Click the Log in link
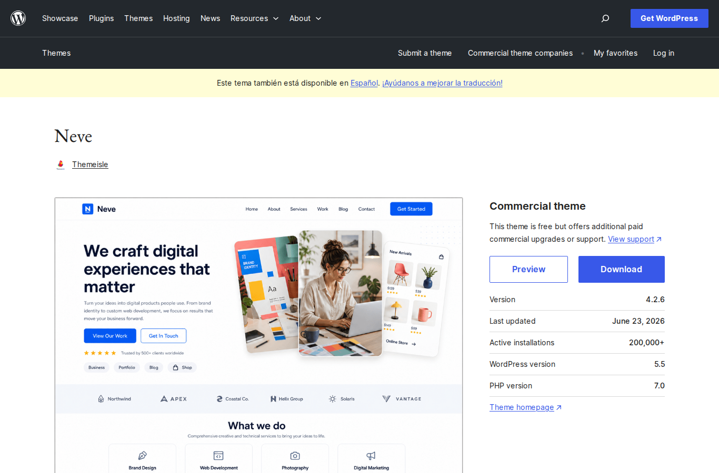Image resolution: width=719 pixels, height=473 pixels. pos(664,53)
